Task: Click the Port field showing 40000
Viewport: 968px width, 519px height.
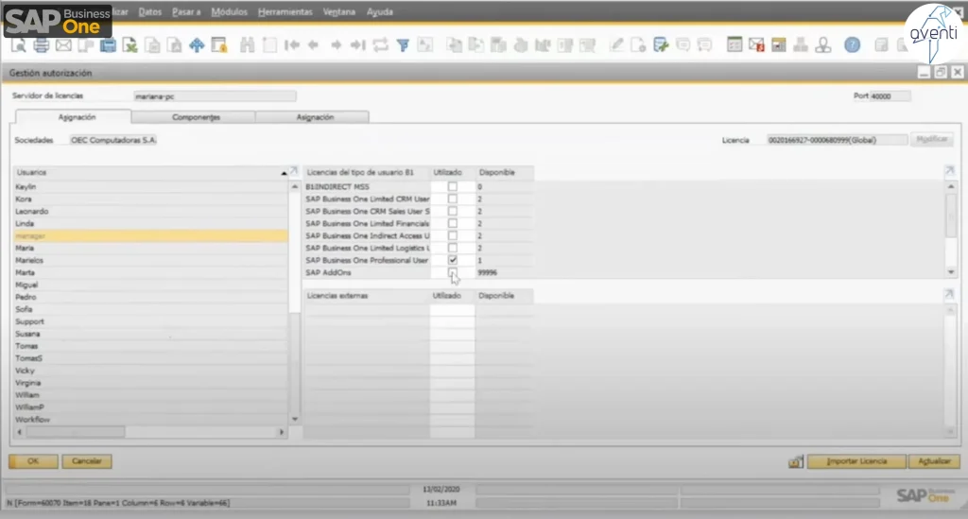Action: (890, 96)
